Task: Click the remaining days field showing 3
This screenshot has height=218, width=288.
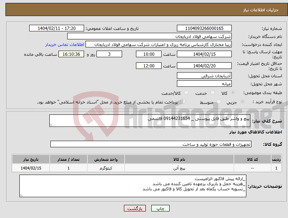Action: (109, 54)
